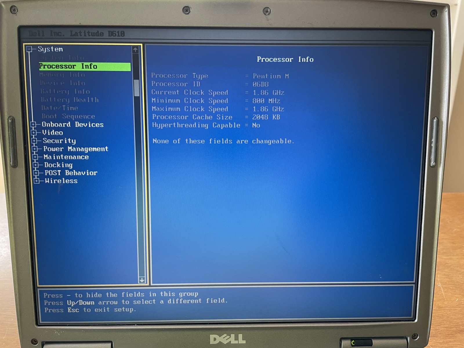This screenshot has height=348, width=464.
Task: Click the Dell Inc. Latitude D610 title
Action: coord(77,34)
